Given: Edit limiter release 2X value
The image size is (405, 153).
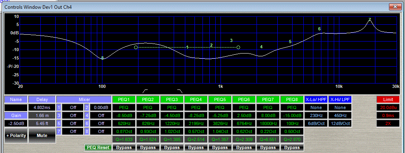Looking at the screenshot, I should [388, 123].
